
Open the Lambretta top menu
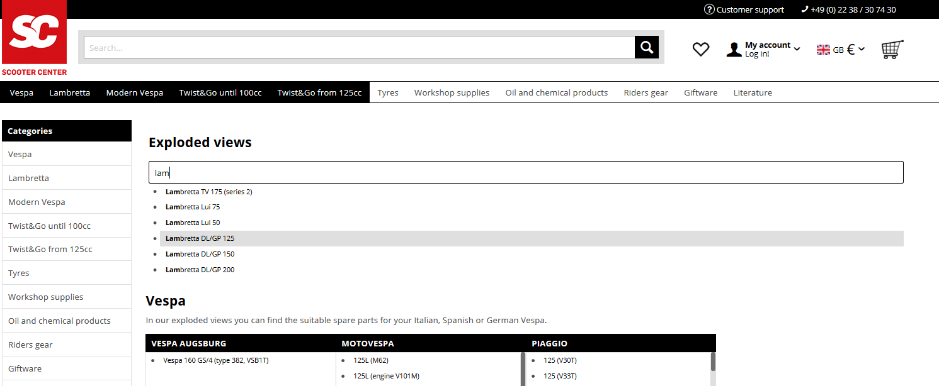[70, 92]
